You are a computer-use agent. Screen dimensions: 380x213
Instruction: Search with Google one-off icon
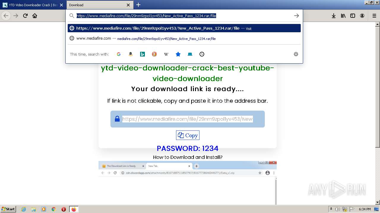point(119,54)
